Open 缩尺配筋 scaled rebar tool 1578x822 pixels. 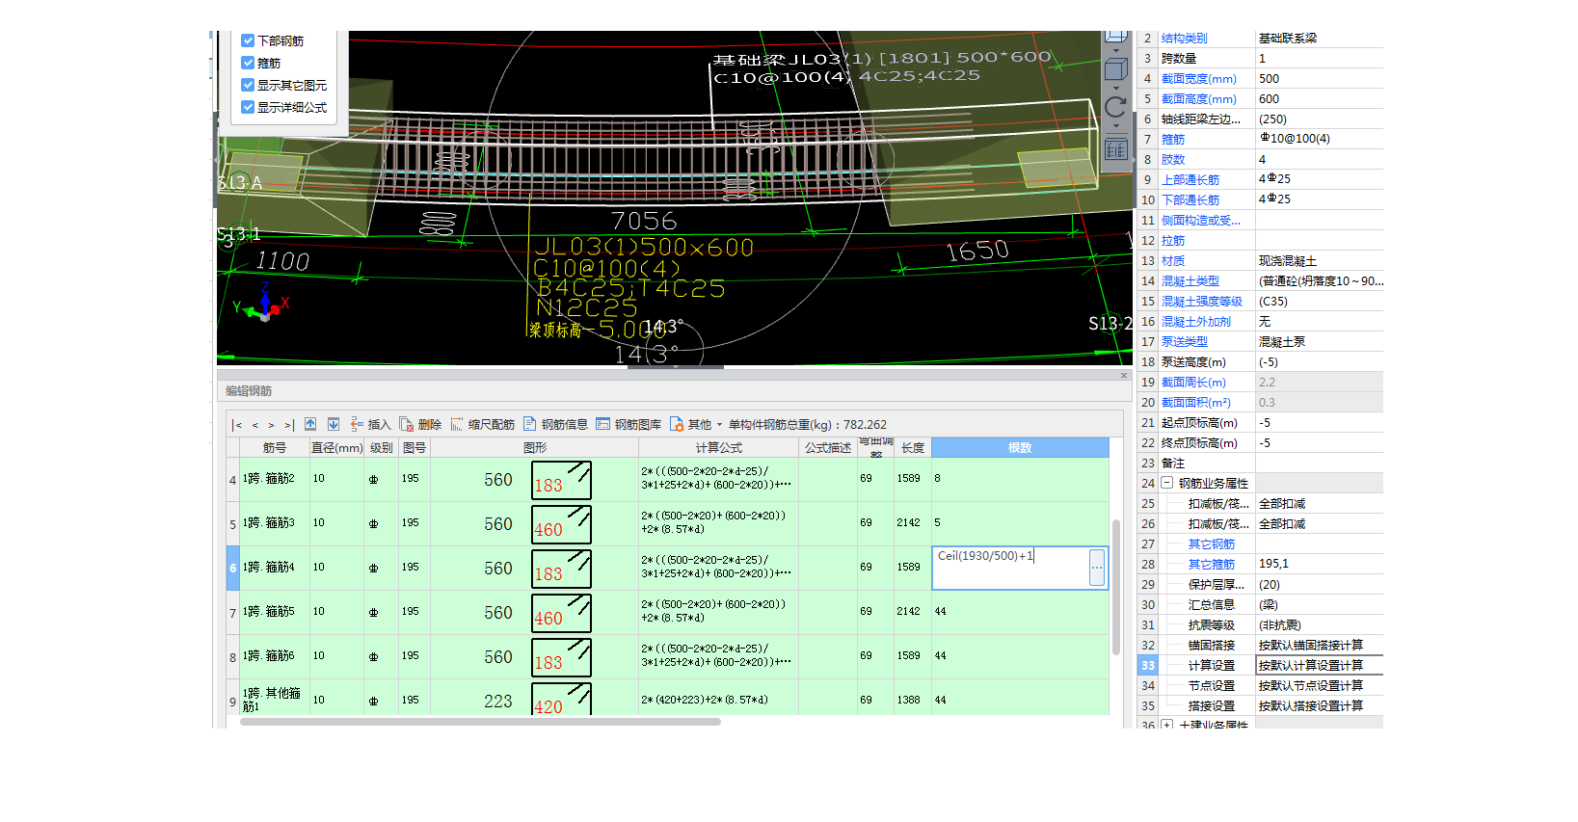point(483,424)
